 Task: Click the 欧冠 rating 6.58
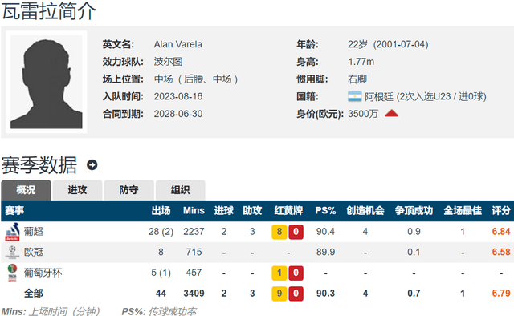(x=501, y=252)
